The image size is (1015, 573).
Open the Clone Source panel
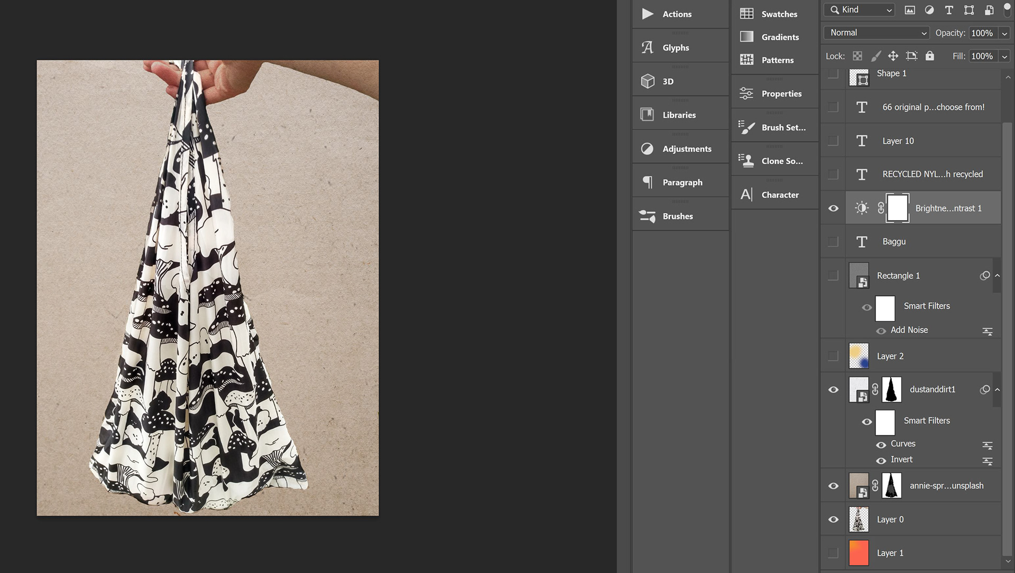[x=781, y=161]
